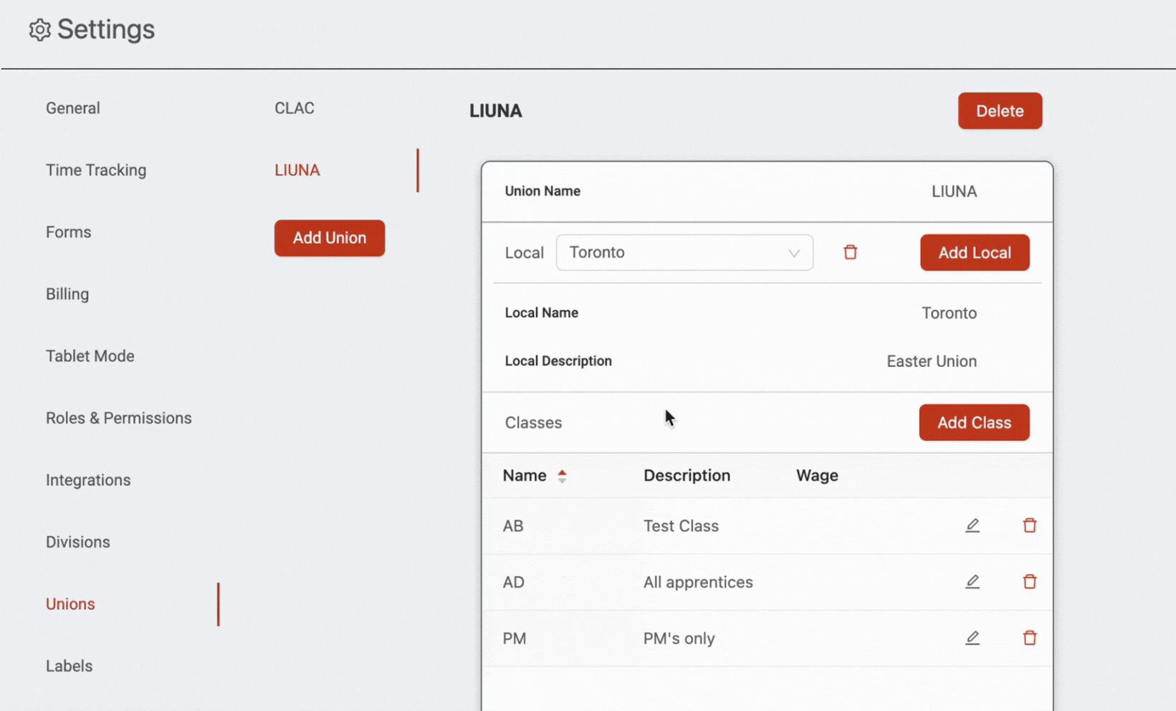Select Unions in the settings sidebar
This screenshot has height=711, width=1176.
(70, 604)
